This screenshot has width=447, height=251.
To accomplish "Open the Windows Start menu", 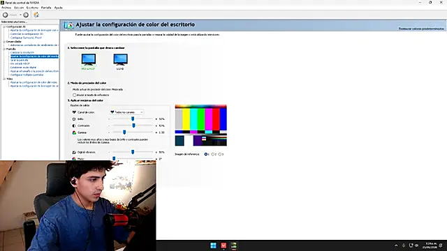I will (213, 245).
